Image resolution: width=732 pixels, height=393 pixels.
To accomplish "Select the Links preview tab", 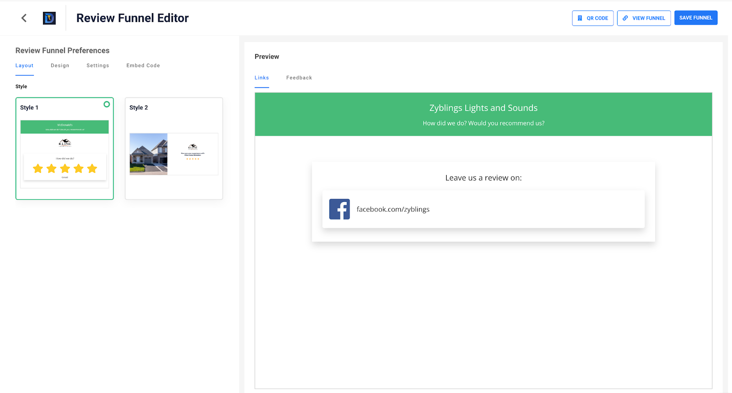I will 262,78.
